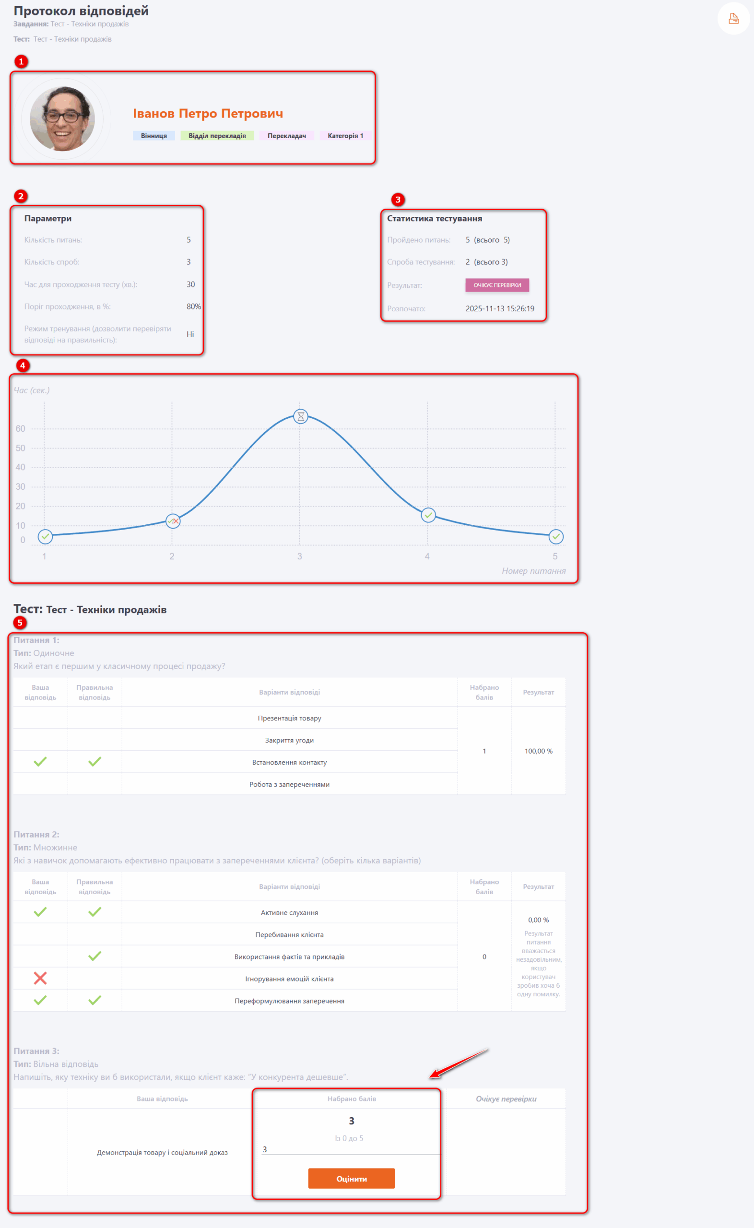Click the checkmark marker for question 1 on chart
Image resolution: width=754 pixels, height=1228 pixels.
click(x=46, y=536)
